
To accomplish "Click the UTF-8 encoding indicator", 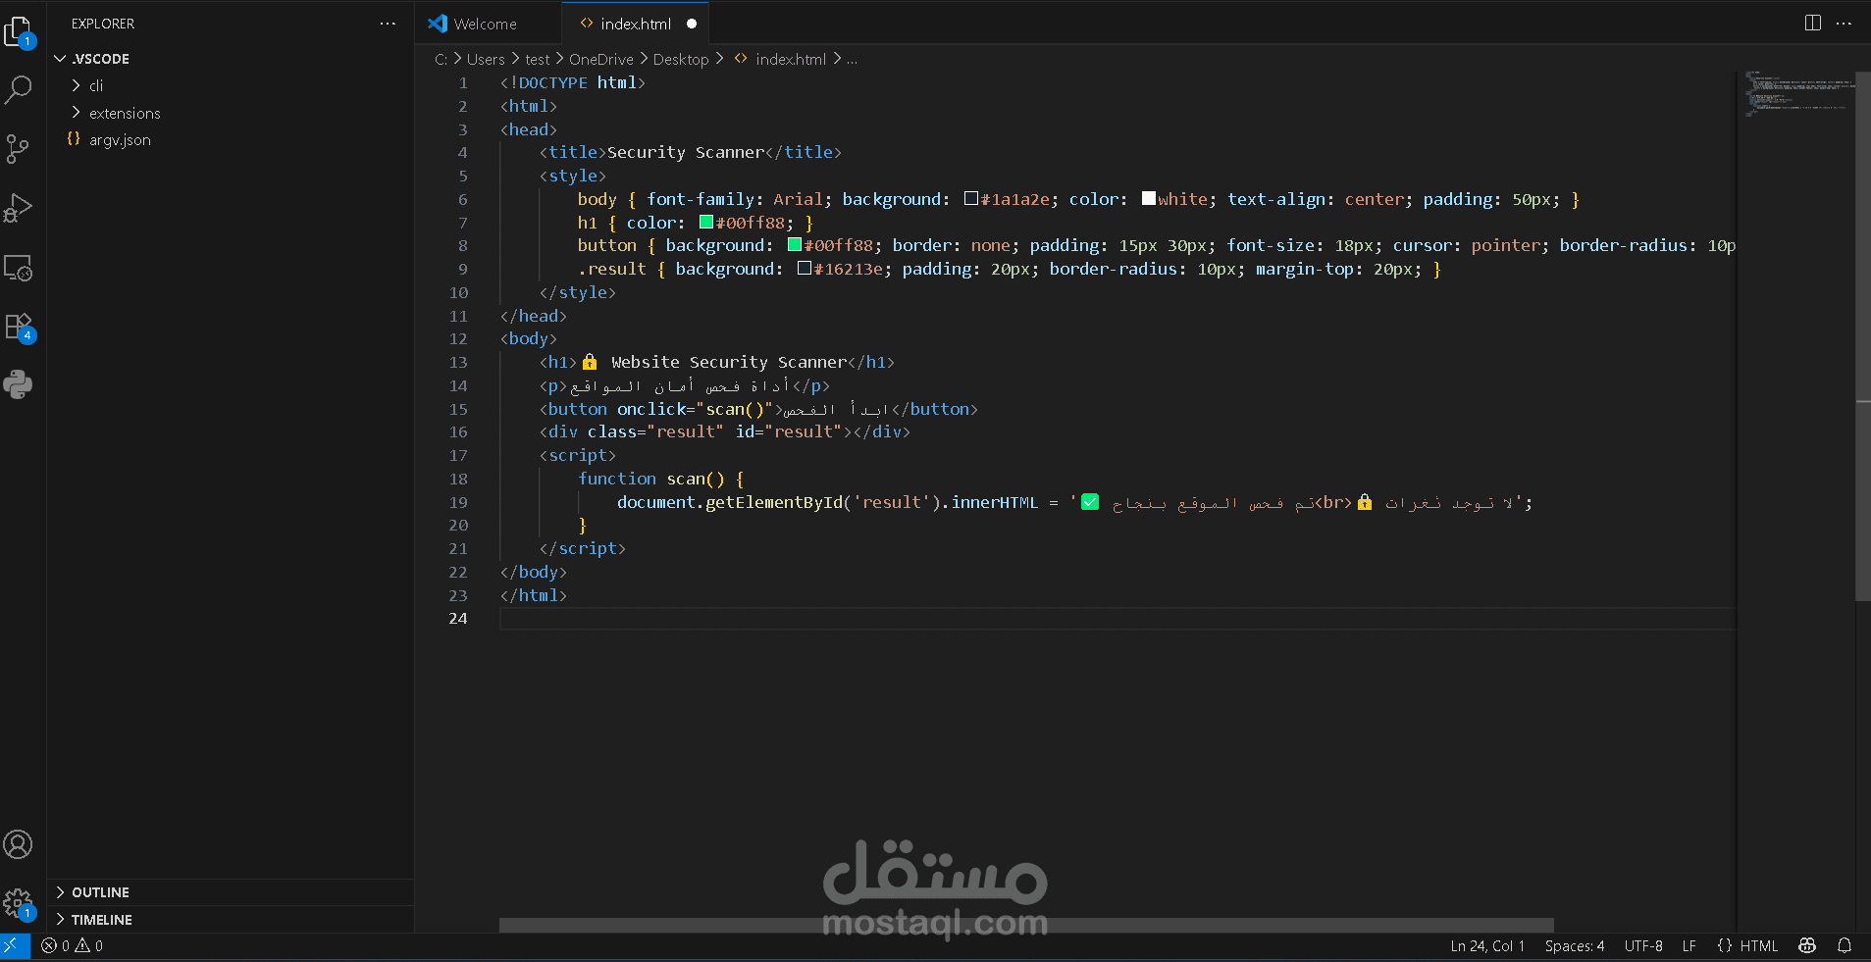I will 1643,945.
